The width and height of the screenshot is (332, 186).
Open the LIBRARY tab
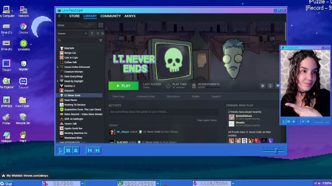pyautogui.click(x=90, y=16)
